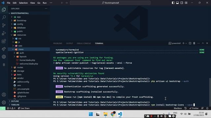Open File Explorer from the taskbar
The image size is (211, 118).
pyautogui.click(x=105, y=114)
